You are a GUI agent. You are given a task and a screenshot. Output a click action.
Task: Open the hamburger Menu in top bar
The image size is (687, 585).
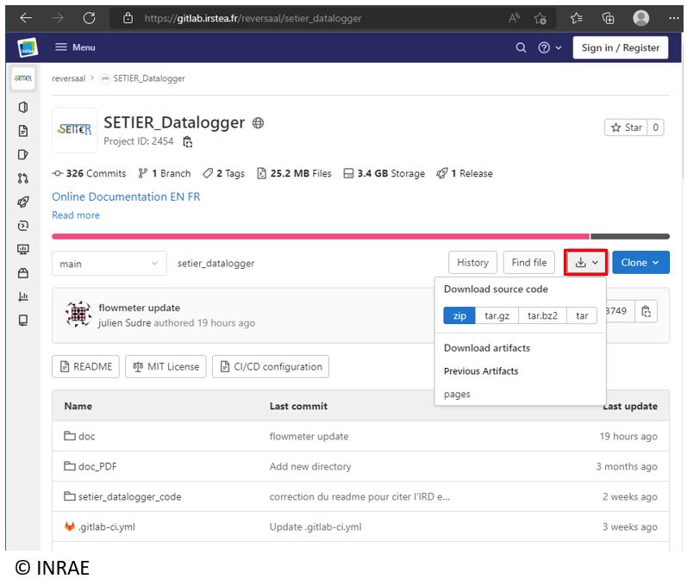[x=75, y=47]
